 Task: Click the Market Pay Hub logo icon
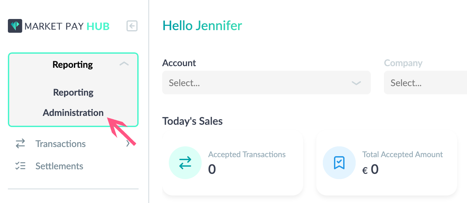tap(15, 26)
